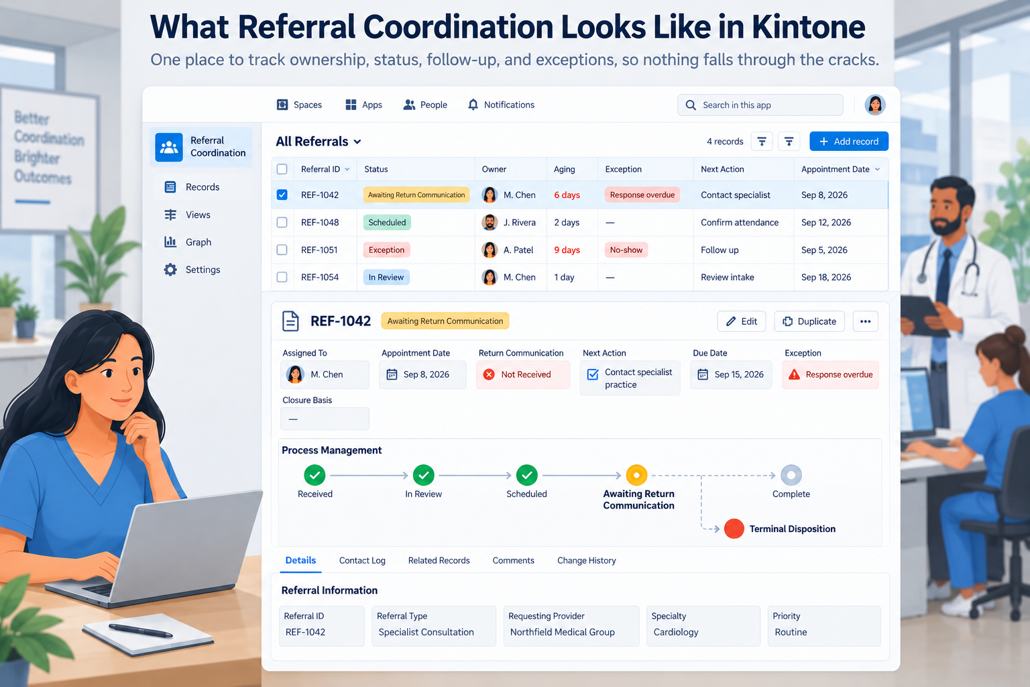Open the Notifications bell icon
Viewport: 1030px width, 687px height.
point(473,105)
